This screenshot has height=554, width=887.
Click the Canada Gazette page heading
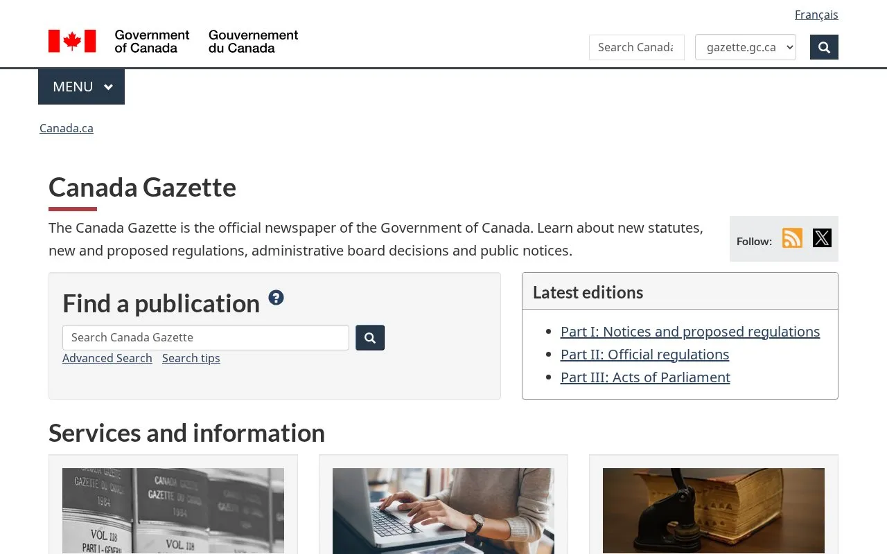[143, 188]
